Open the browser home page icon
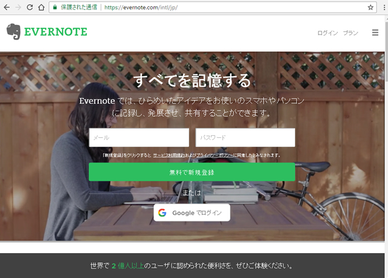Image resolution: width=388 pixels, height=278 pixels. pos(41,7)
